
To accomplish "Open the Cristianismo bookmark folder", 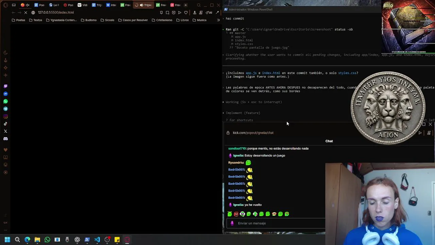I will (x=162, y=20).
